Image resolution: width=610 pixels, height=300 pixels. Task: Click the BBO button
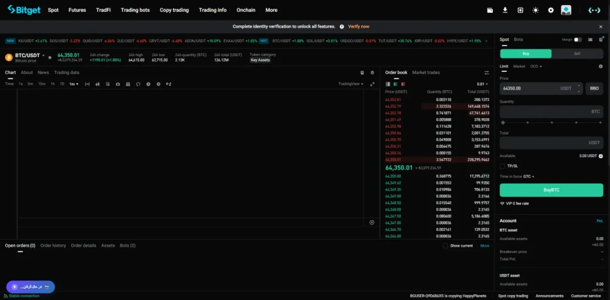point(594,89)
